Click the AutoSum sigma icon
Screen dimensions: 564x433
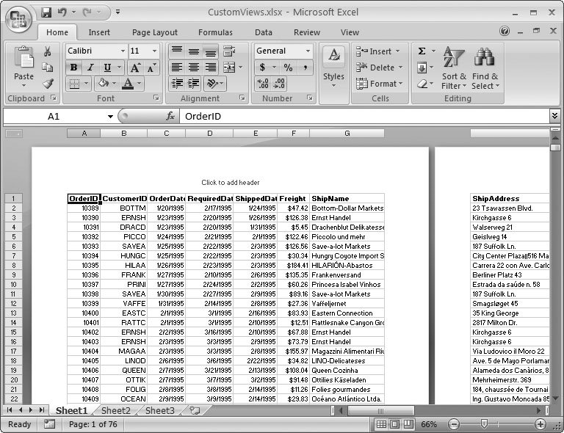422,51
